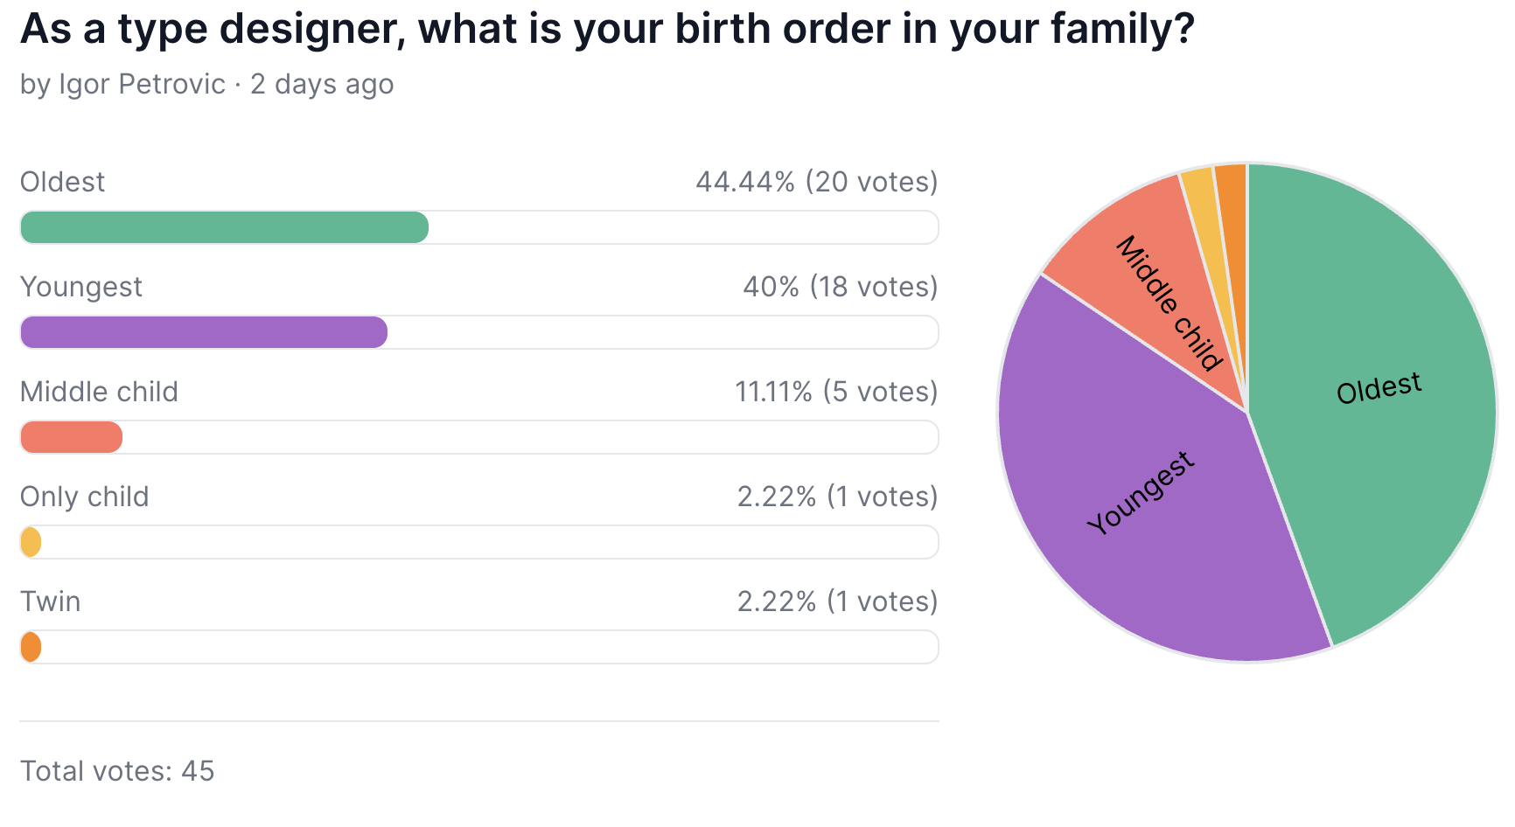Viewport: 1515px width, 827px height.
Task: Select the coral Middle child bar
Action: [x=71, y=437]
